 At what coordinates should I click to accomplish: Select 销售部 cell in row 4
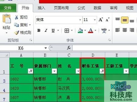(x=45, y=88)
